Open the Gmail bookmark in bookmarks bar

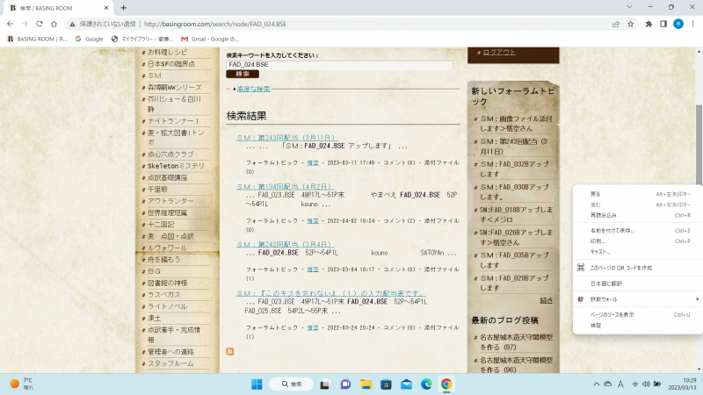pos(209,39)
